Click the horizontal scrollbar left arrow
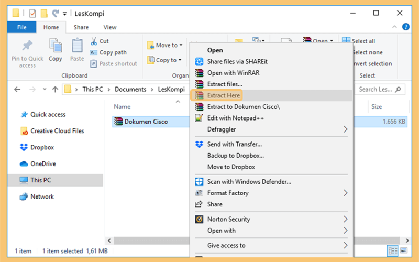The height and width of the screenshot is (262, 419). (109, 241)
